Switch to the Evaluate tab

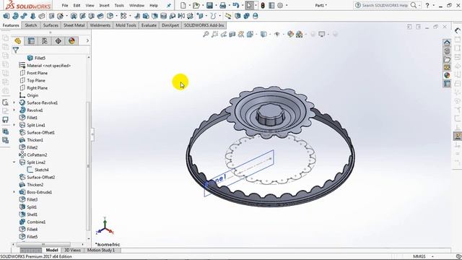149,25
